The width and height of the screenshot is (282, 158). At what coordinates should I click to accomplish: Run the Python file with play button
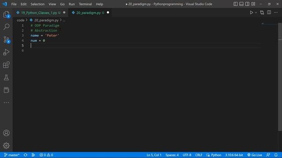(252, 13)
